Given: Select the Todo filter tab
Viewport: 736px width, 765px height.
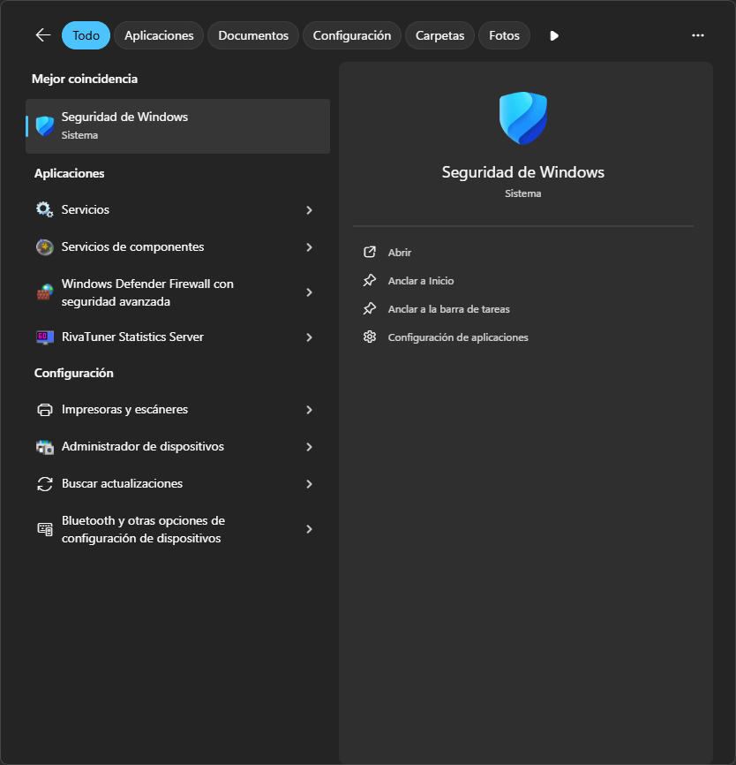Looking at the screenshot, I should (x=86, y=35).
